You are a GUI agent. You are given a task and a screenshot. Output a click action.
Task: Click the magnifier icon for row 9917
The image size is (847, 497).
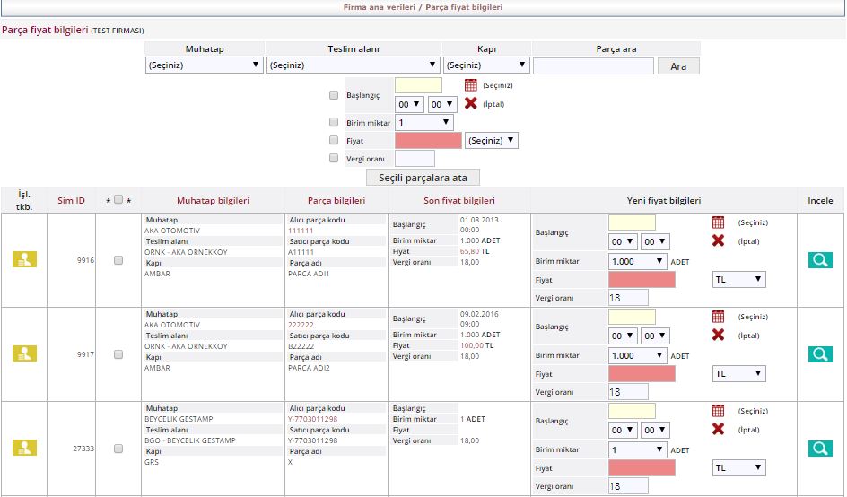click(820, 354)
